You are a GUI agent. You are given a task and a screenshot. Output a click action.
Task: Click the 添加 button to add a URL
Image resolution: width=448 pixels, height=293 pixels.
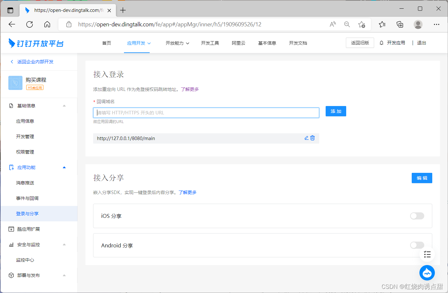click(x=336, y=111)
